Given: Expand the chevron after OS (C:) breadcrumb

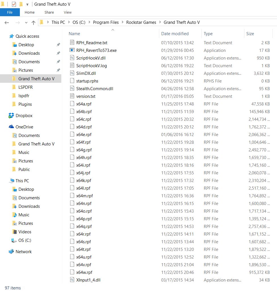Looking at the screenshot, I should (89, 22).
